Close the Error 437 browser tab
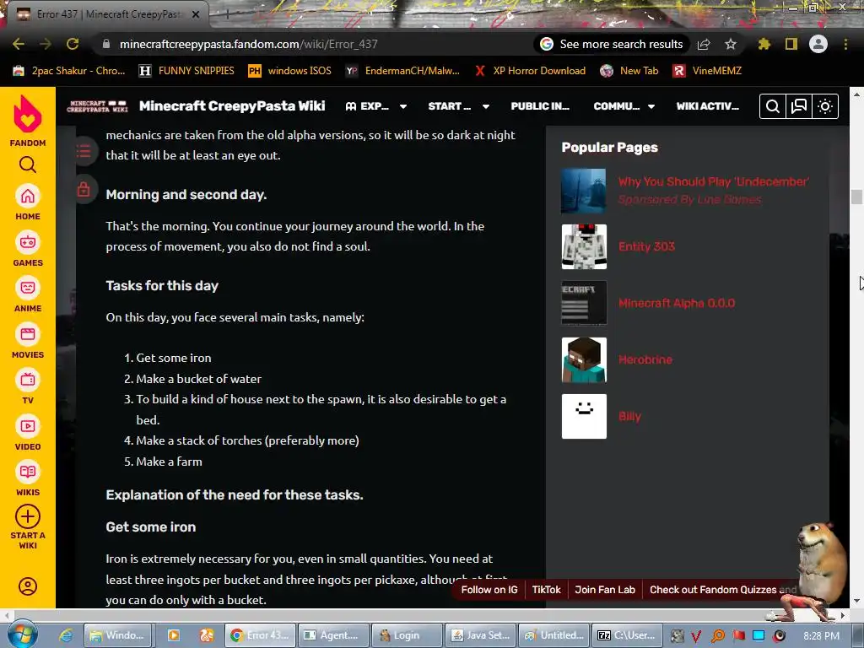Viewport: 864px width, 648px height. pyautogui.click(x=196, y=15)
